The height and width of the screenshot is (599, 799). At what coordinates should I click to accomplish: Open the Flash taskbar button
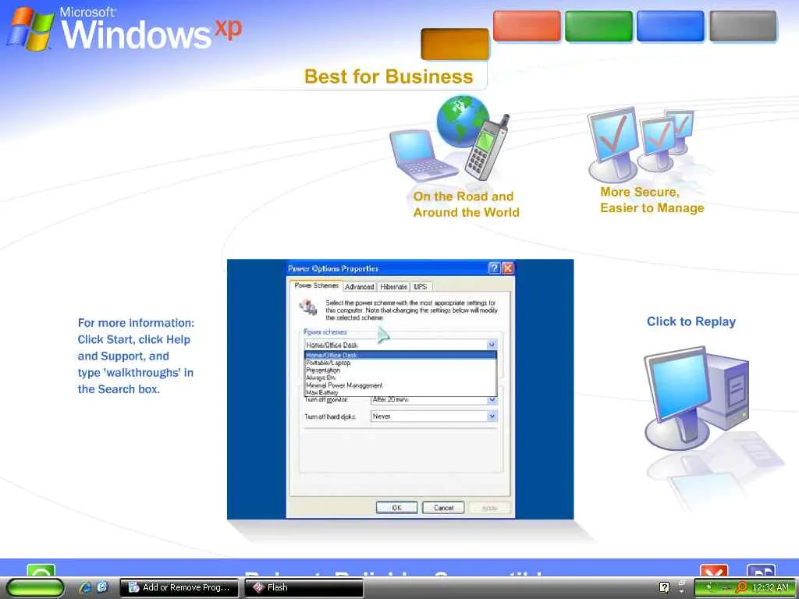click(x=304, y=587)
